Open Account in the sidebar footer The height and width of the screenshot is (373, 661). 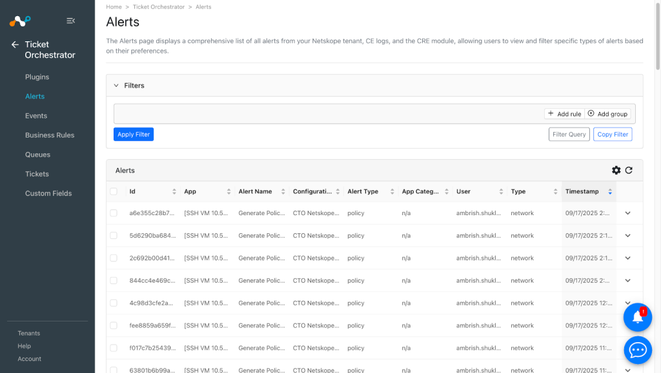point(30,359)
